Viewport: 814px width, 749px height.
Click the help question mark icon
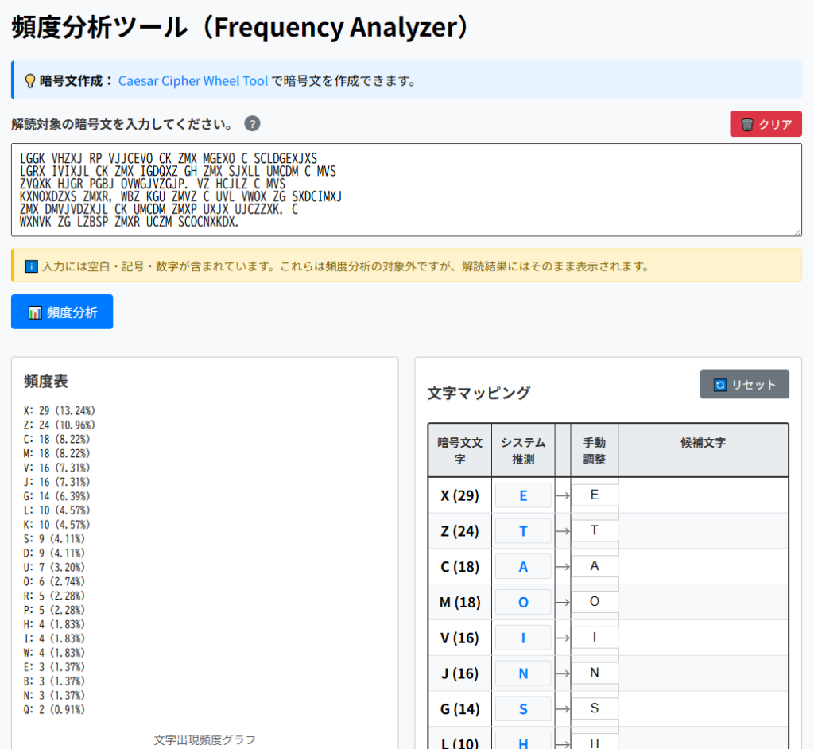(x=252, y=123)
